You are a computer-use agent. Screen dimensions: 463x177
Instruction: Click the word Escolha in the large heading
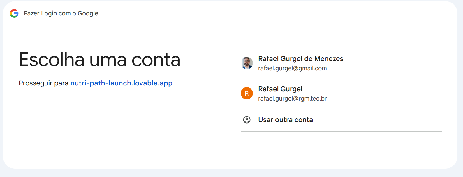pos(52,60)
